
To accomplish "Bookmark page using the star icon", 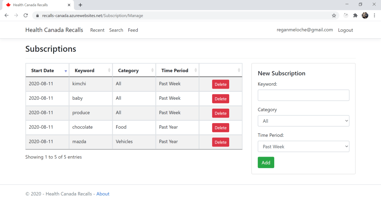I will [x=334, y=16].
